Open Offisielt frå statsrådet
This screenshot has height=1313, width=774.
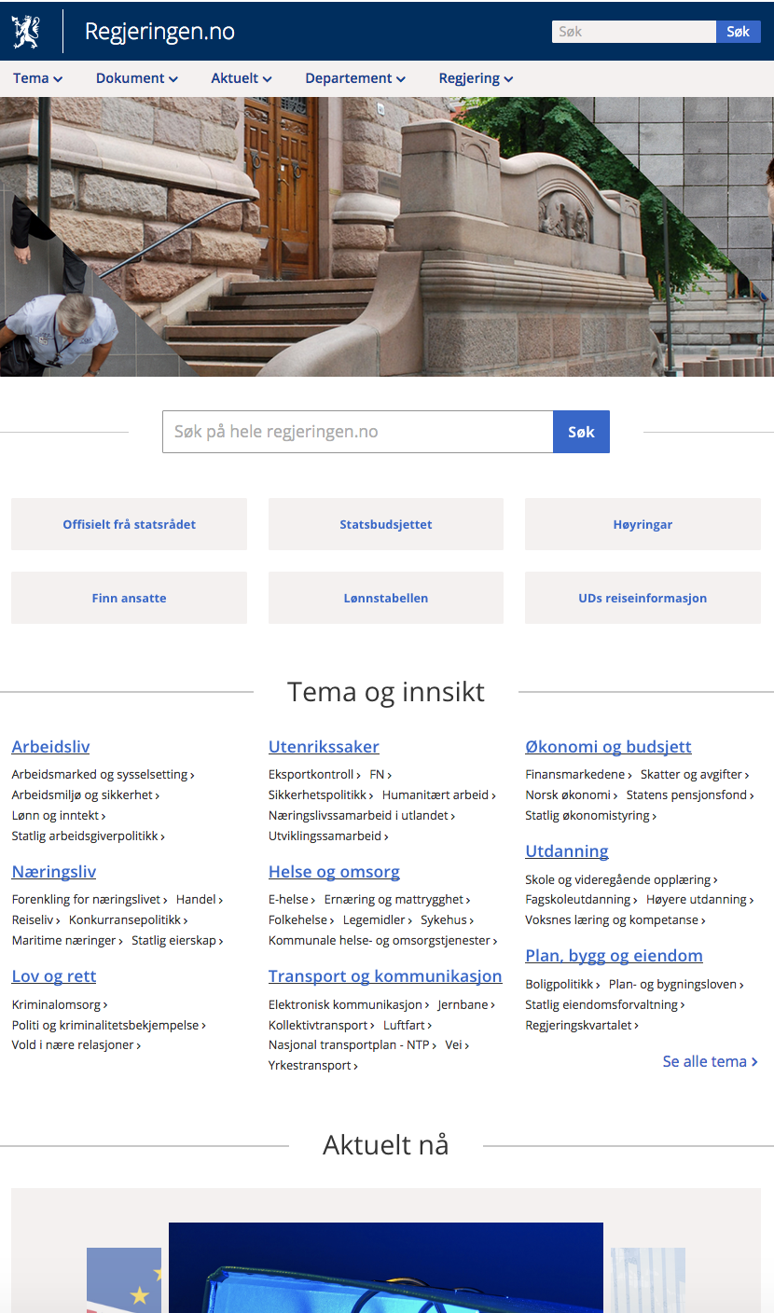tap(129, 524)
